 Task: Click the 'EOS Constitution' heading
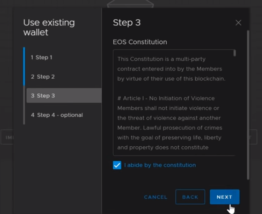tap(140, 42)
